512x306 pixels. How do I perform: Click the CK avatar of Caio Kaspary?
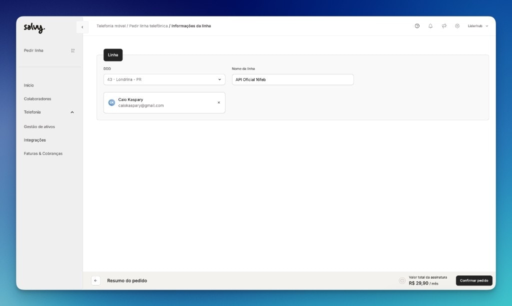point(111,102)
